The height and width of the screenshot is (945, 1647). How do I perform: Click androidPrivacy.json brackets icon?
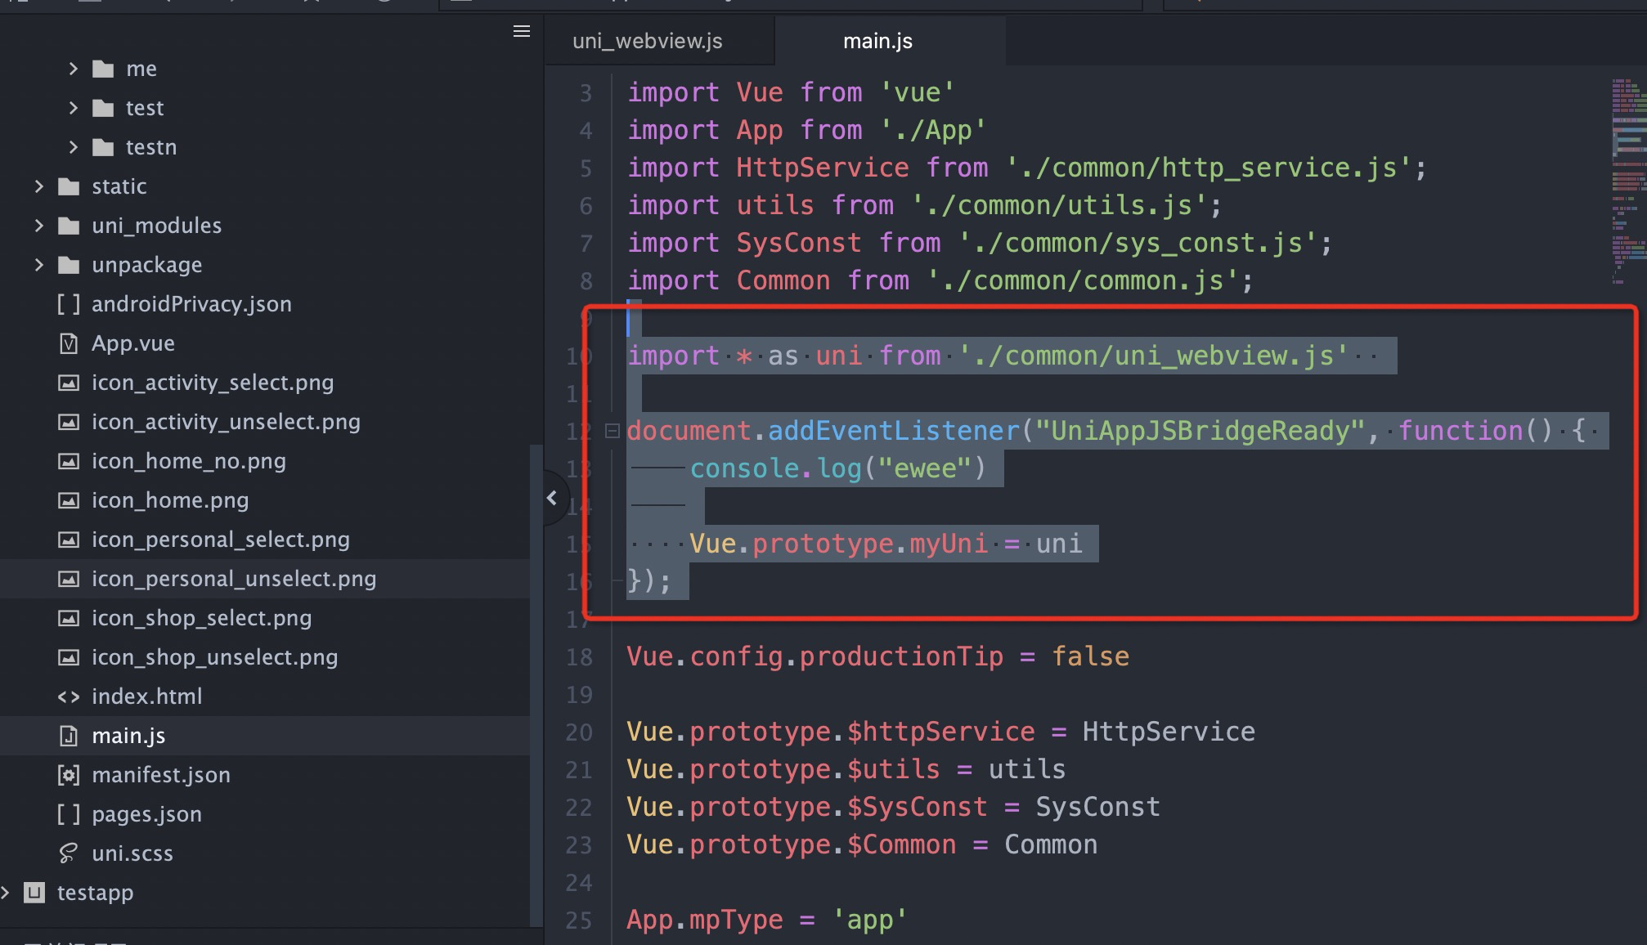pyautogui.click(x=69, y=304)
